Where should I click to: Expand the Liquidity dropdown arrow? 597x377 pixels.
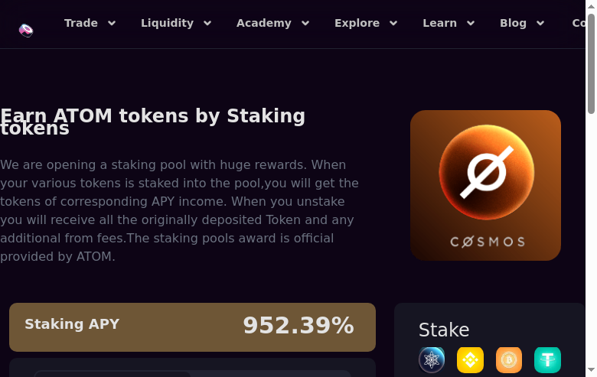[207, 24]
